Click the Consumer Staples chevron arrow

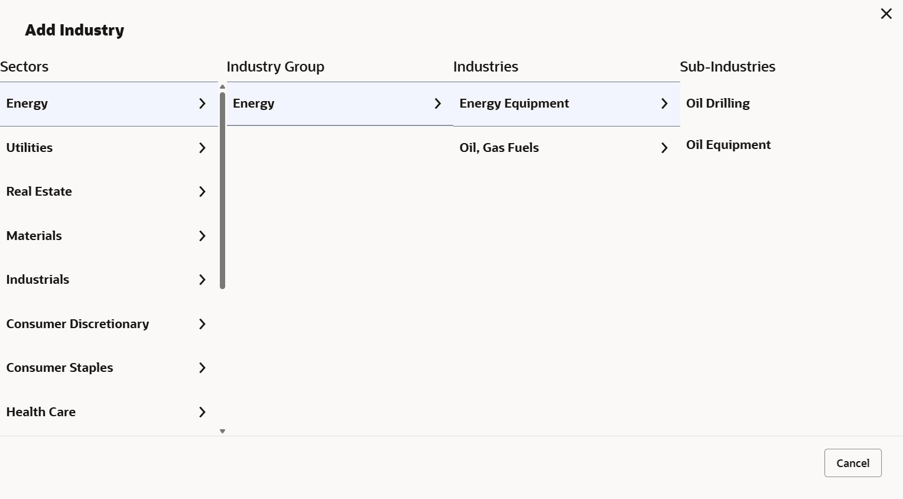[202, 368]
